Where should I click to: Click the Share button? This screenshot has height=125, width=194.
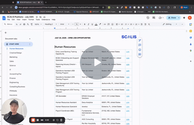click(172, 18)
